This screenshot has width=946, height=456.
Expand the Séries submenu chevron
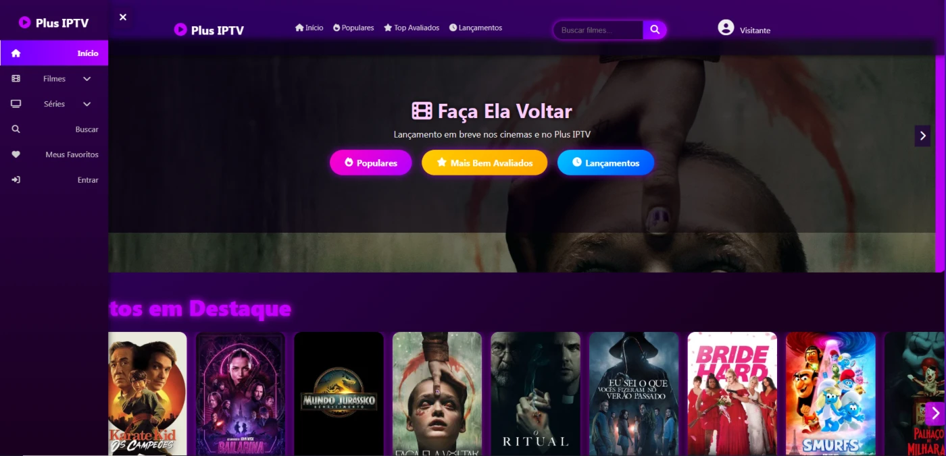86,104
